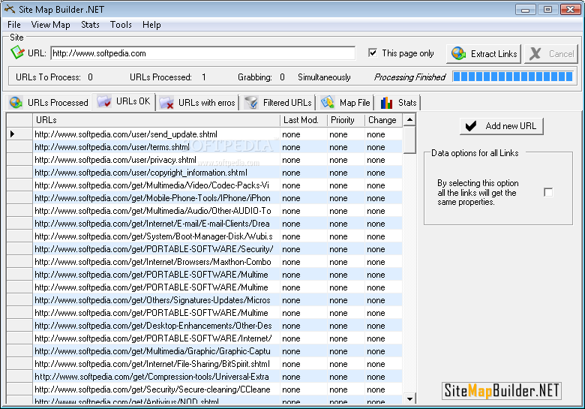585x409 pixels.
Task: Switch to the Map File tab
Action: coord(346,103)
